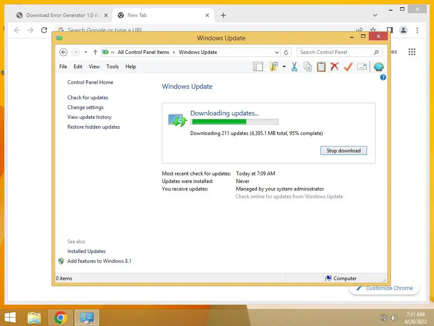Click the Control Panel taskbar icon
Screen dimensions: 434x326
(87, 318)
